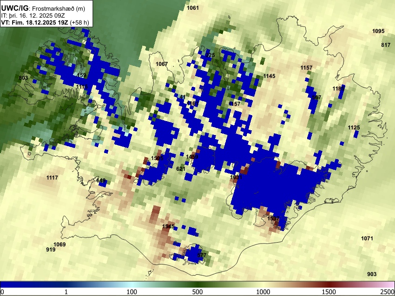
Task: Click the 1537 value label
Action: click(273, 219)
